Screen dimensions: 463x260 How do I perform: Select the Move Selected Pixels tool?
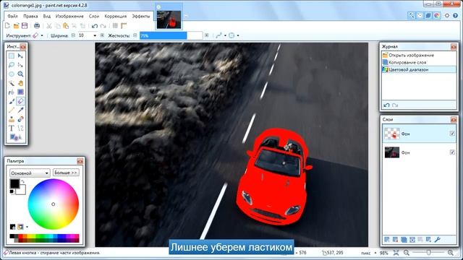pyautogui.click(x=20, y=56)
